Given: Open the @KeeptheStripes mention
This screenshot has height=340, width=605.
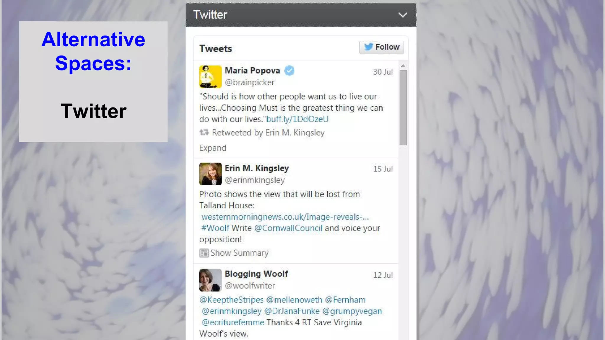Looking at the screenshot, I should click(231, 300).
